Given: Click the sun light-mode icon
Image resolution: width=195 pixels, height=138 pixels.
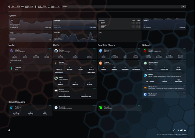Looking at the screenshot, I should pos(178,130).
